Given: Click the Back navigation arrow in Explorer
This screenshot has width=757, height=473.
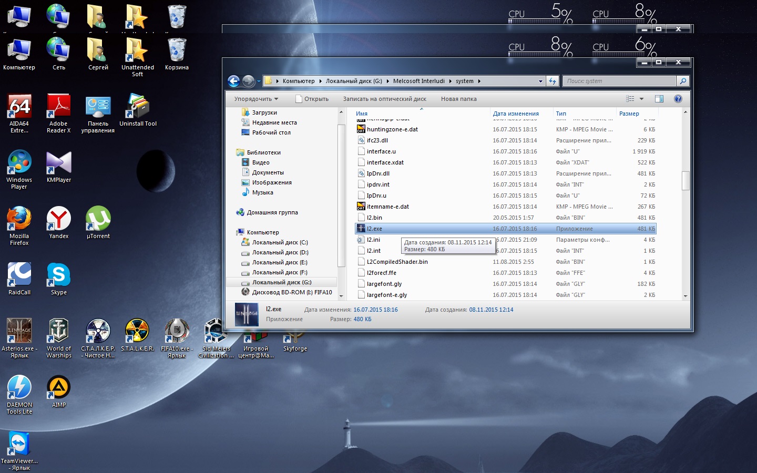Looking at the screenshot, I should click(233, 81).
